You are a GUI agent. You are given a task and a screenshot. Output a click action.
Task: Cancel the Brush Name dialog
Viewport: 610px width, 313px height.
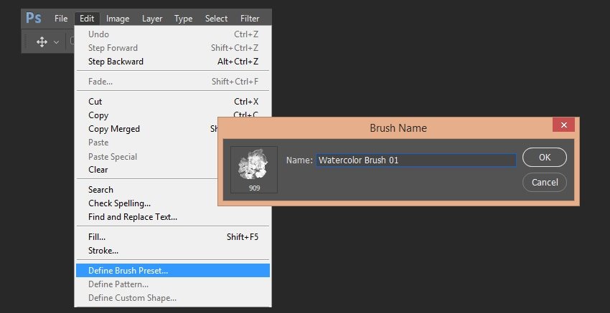point(545,182)
